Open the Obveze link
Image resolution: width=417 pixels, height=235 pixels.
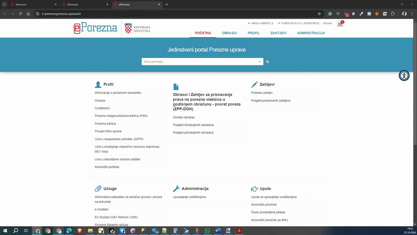[100, 101]
